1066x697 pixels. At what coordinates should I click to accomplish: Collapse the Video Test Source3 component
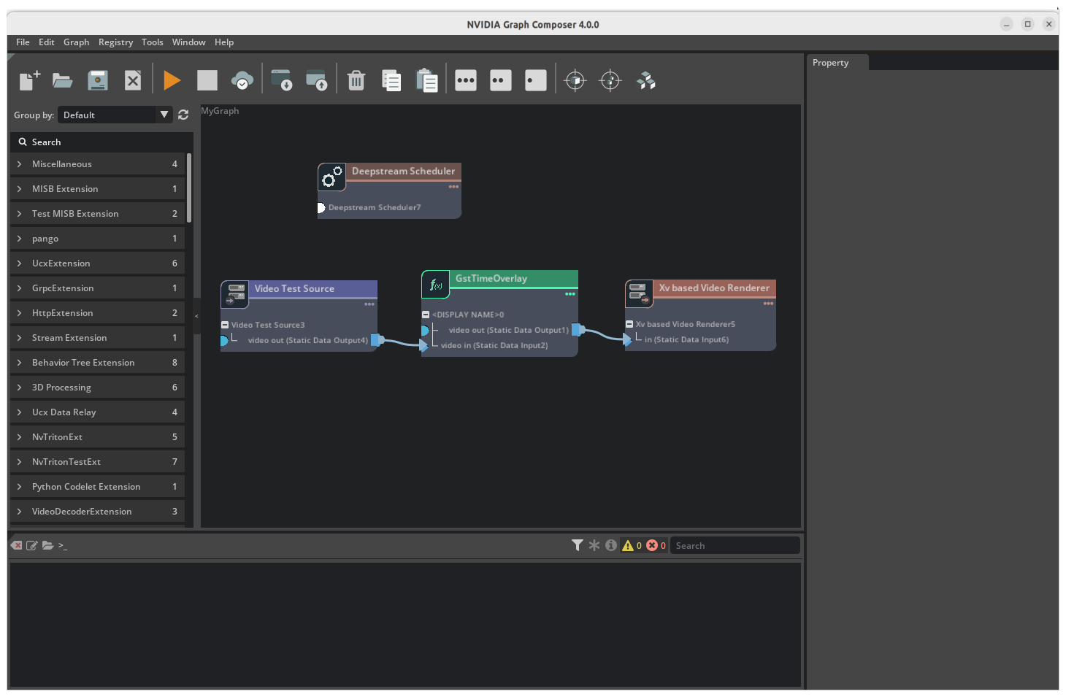[x=225, y=325]
